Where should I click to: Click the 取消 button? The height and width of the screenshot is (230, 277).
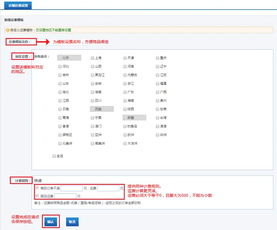pos(72,222)
